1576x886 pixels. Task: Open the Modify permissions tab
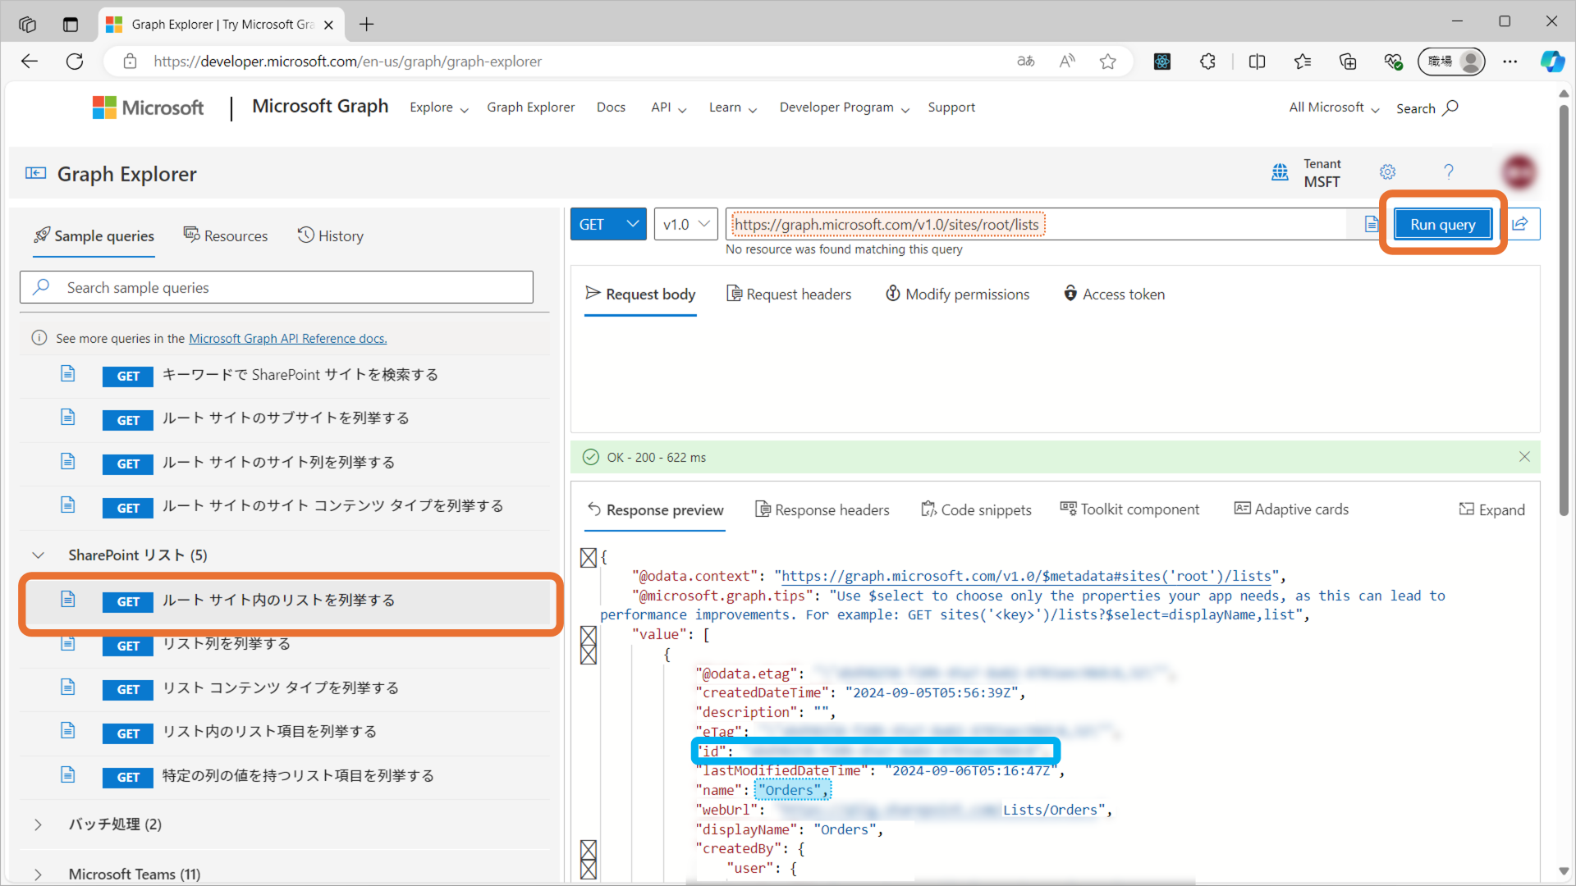pyautogui.click(x=957, y=294)
